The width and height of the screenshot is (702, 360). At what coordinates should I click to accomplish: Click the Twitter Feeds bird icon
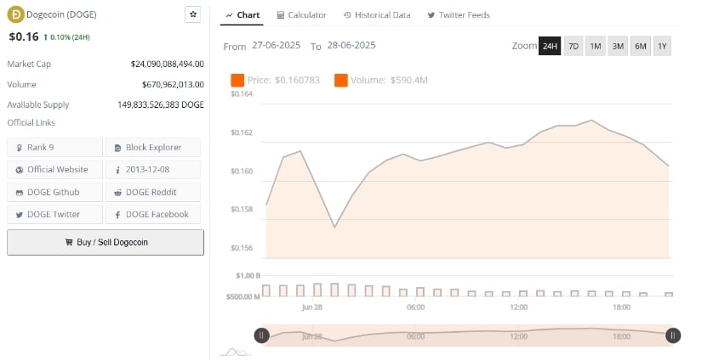[x=431, y=15]
